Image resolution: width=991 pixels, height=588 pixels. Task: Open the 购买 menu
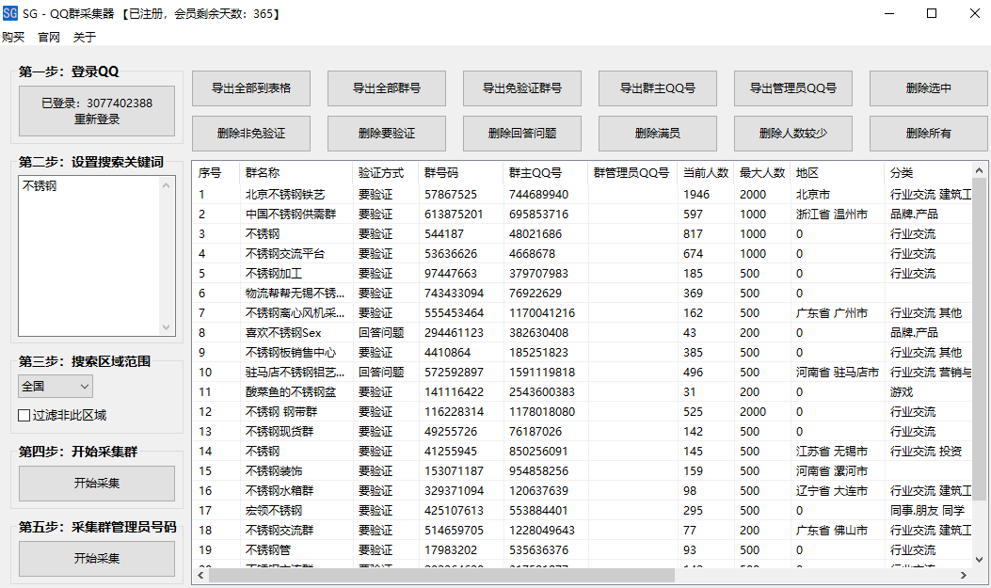[14, 37]
